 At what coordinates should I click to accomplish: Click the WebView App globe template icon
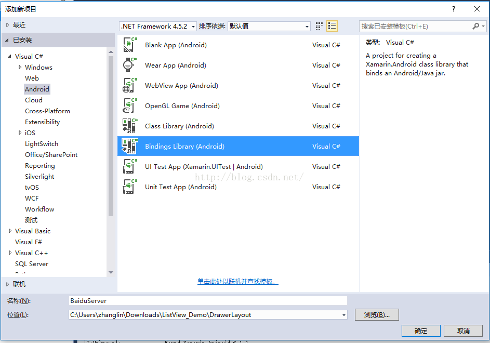coord(130,85)
